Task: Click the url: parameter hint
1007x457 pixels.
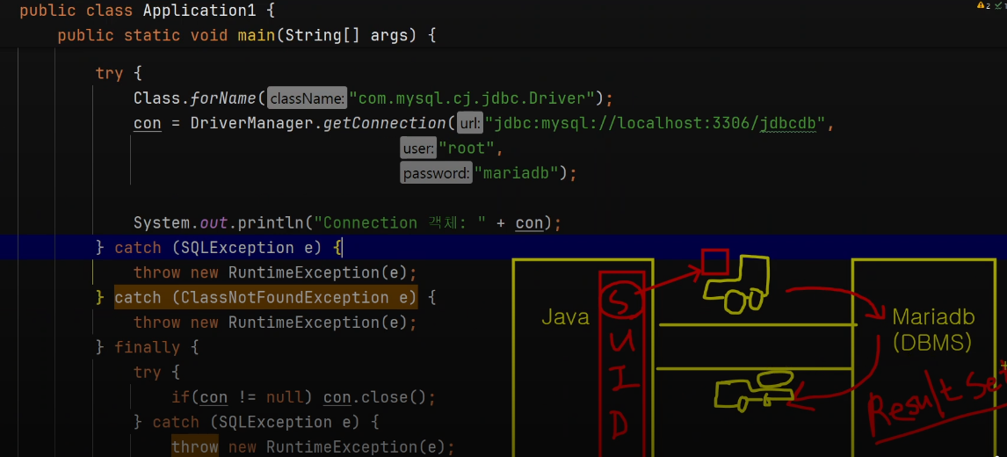Action: [469, 123]
